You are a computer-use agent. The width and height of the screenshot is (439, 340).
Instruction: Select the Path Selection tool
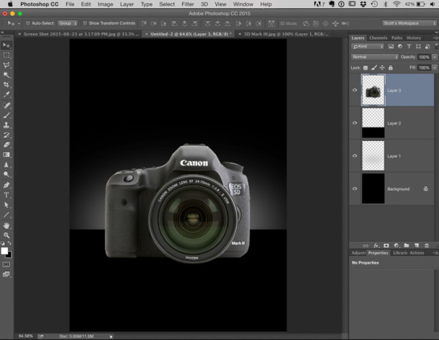pos(6,205)
